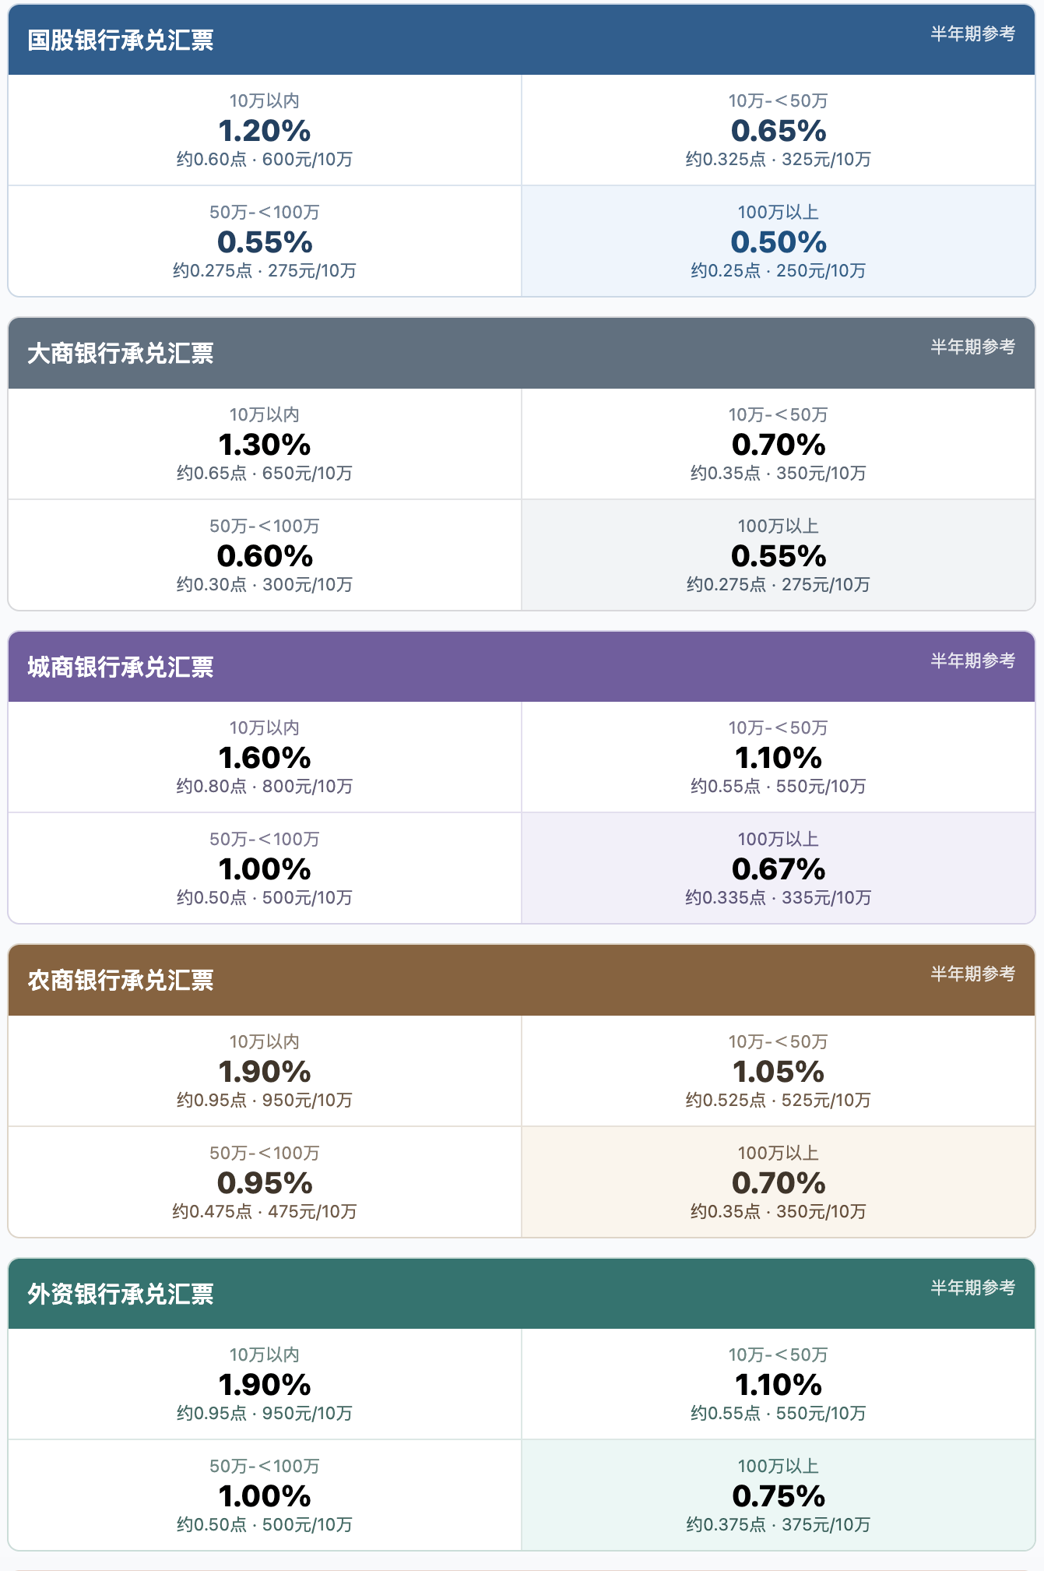The height and width of the screenshot is (1571, 1044).
Task: Click the highlighted 国股 100万以上 0.50% cell
Action: (x=779, y=241)
